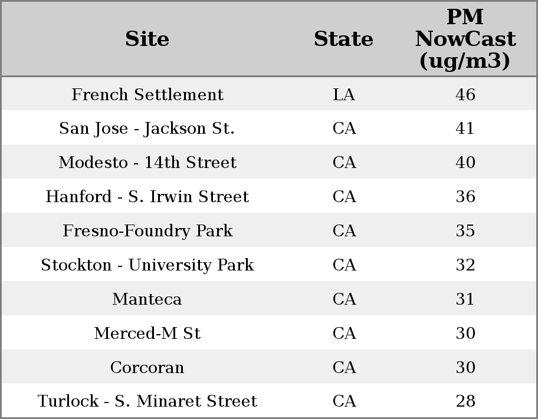Select the PM value 41

pyautogui.click(x=465, y=128)
